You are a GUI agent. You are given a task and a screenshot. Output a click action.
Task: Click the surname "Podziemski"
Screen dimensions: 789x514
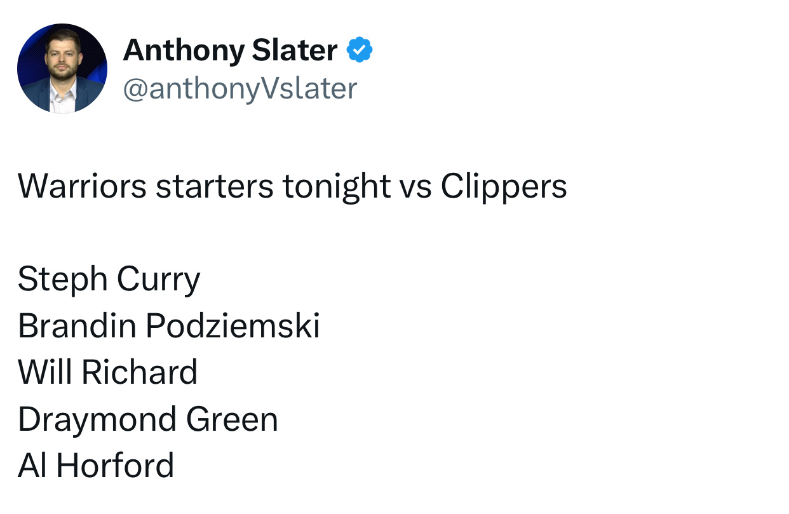[x=233, y=326]
